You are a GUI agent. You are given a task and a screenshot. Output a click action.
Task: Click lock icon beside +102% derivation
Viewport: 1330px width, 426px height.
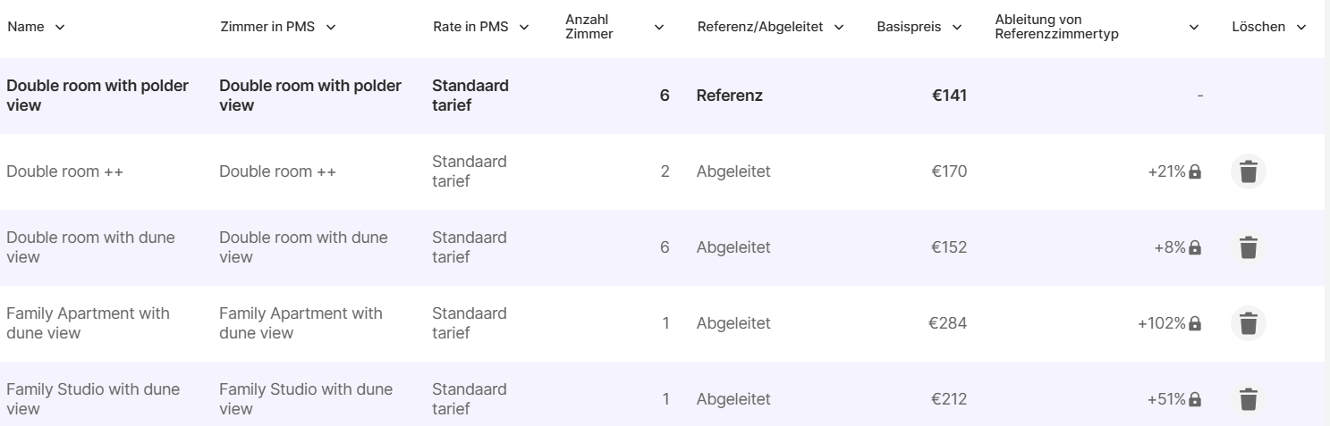[x=1195, y=323]
